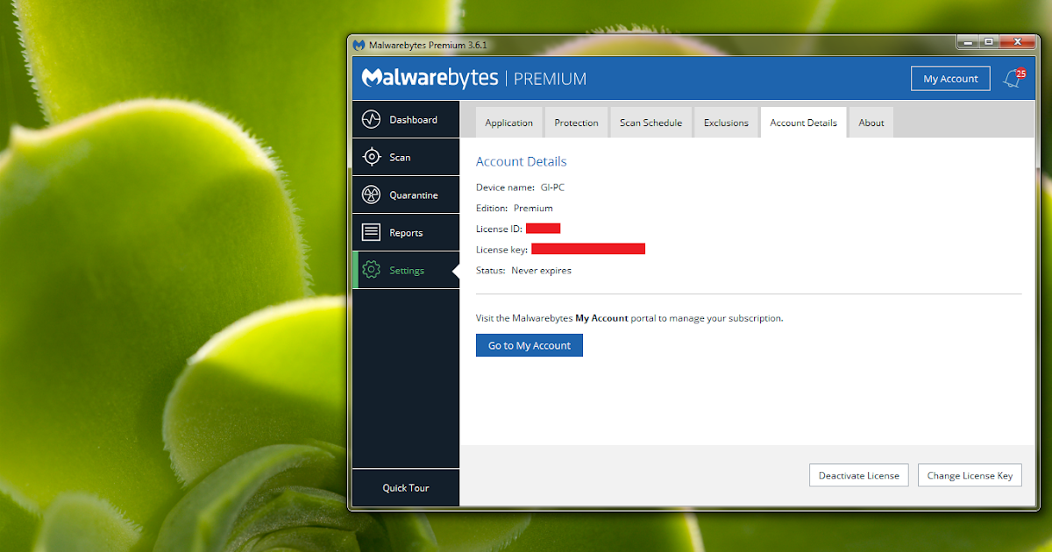
Task: Click the Malwarebytes title bar logo icon
Action: click(x=359, y=45)
